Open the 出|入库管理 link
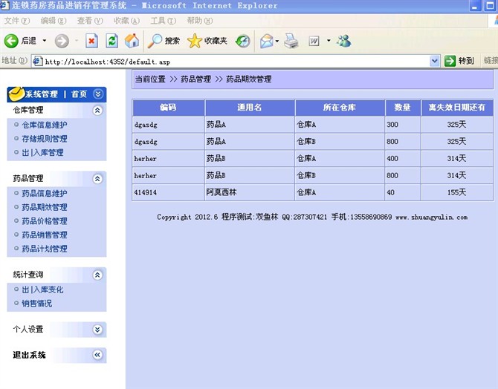 click(x=42, y=153)
